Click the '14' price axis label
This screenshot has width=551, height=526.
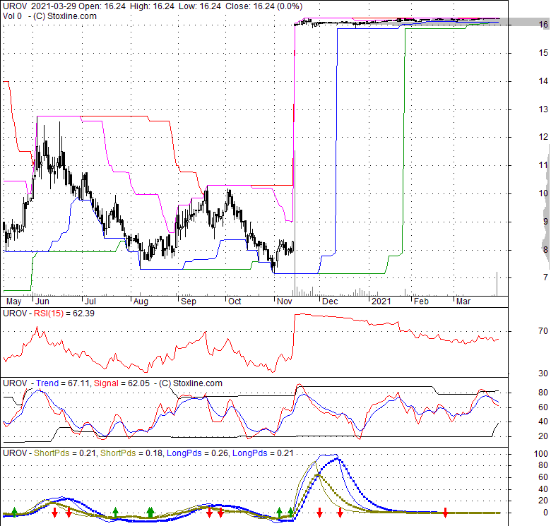click(x=543, y=81)
